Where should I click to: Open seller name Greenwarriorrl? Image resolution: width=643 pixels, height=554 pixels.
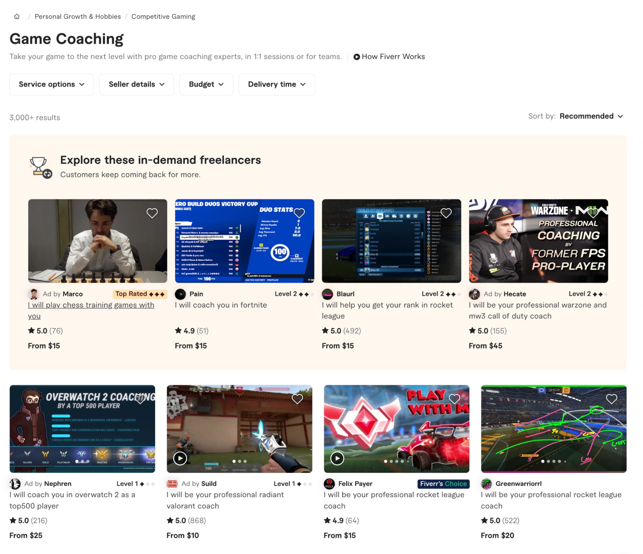point(519,484)
